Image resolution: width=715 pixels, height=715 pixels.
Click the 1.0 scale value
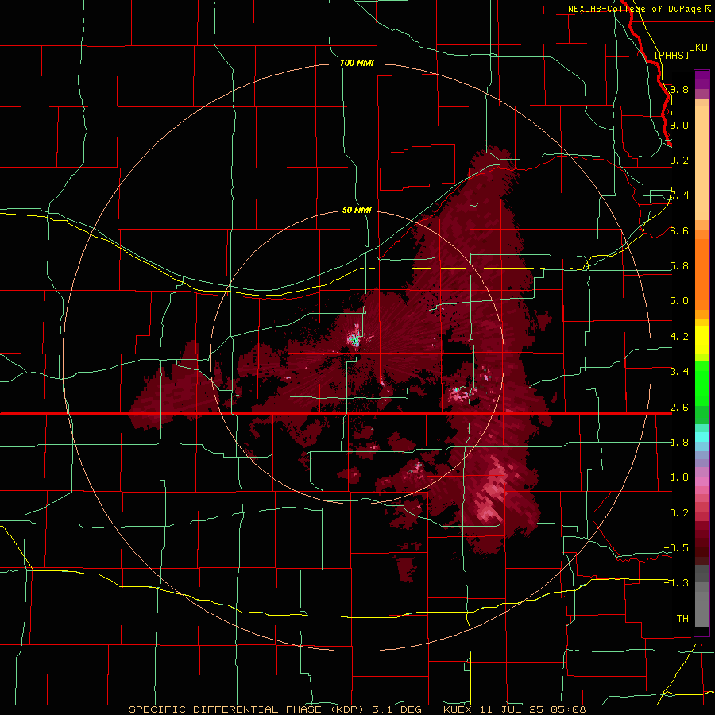point(679,477)
